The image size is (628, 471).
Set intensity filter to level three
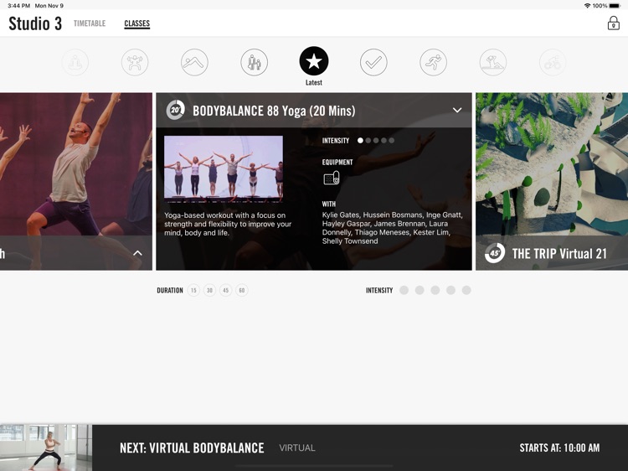[435, 290]
